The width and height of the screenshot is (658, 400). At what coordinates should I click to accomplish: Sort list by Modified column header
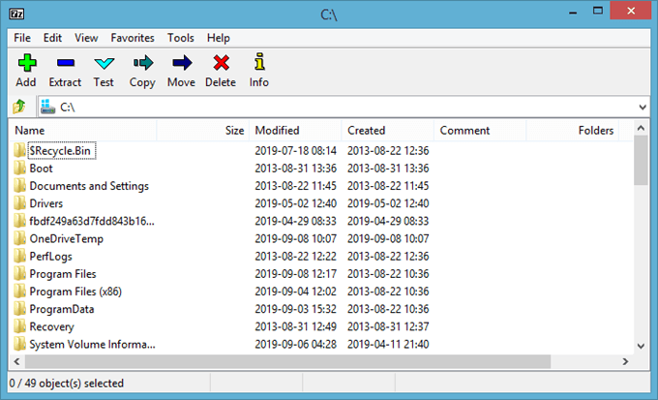tap(295, 130)
